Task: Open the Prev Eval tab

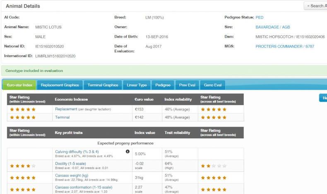Action: (187, 85)
